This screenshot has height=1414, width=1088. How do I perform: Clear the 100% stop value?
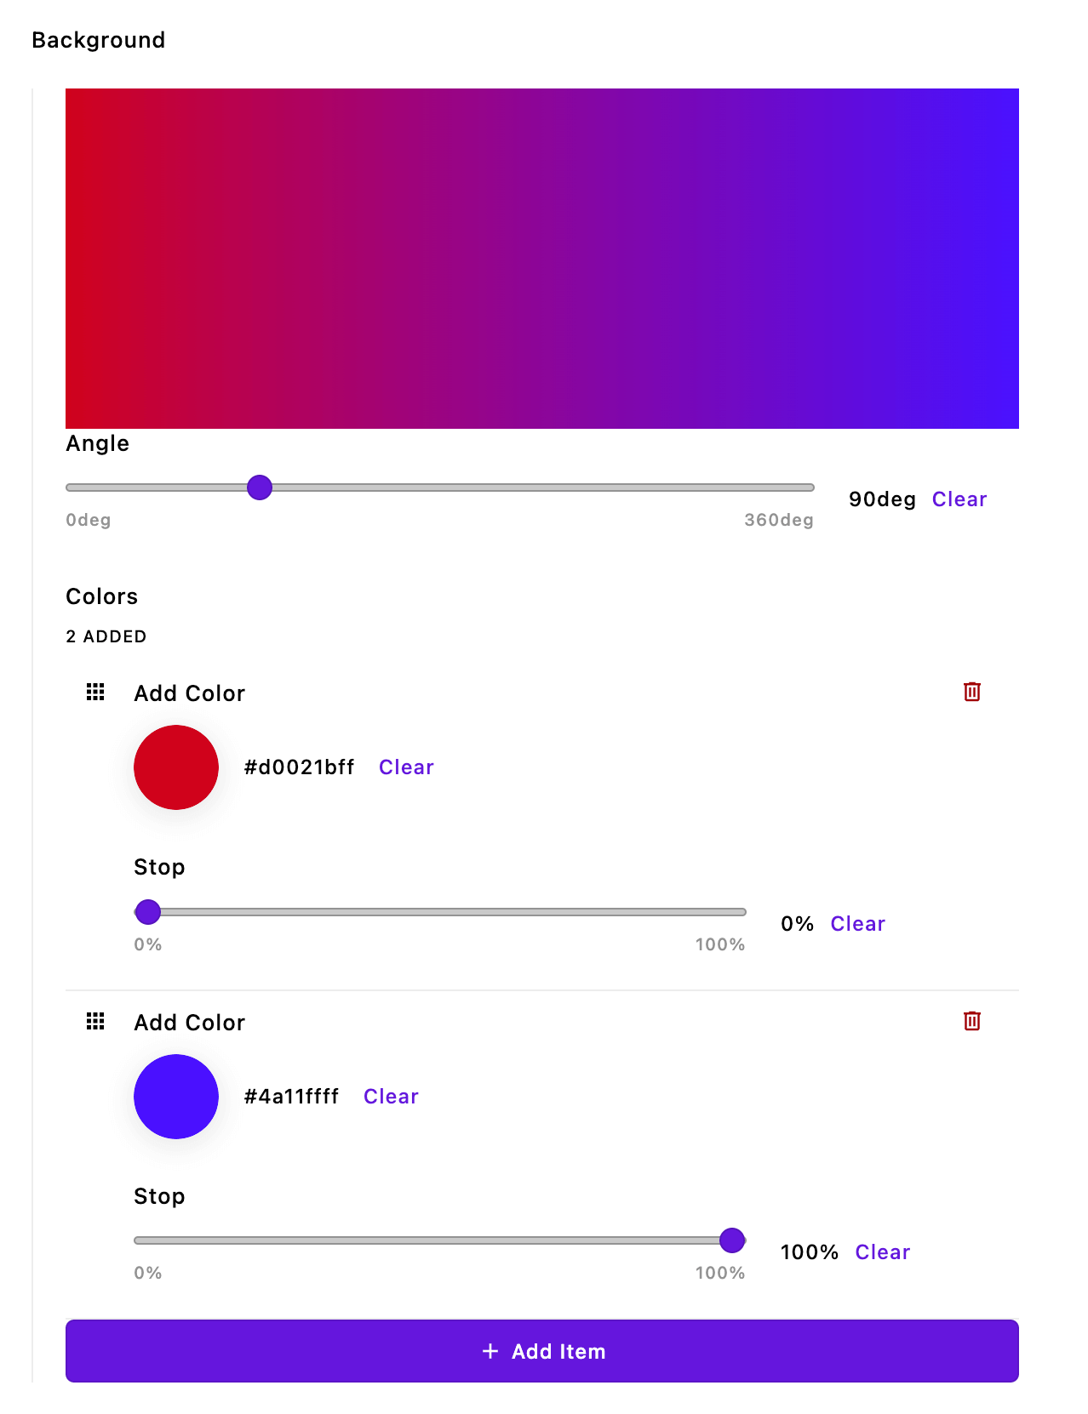coord(882,1252)
